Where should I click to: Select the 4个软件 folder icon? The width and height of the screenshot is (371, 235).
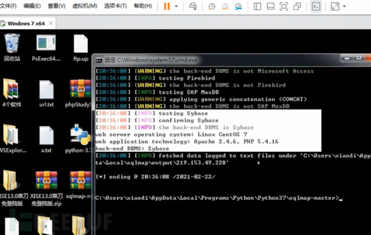pos(12,93)
